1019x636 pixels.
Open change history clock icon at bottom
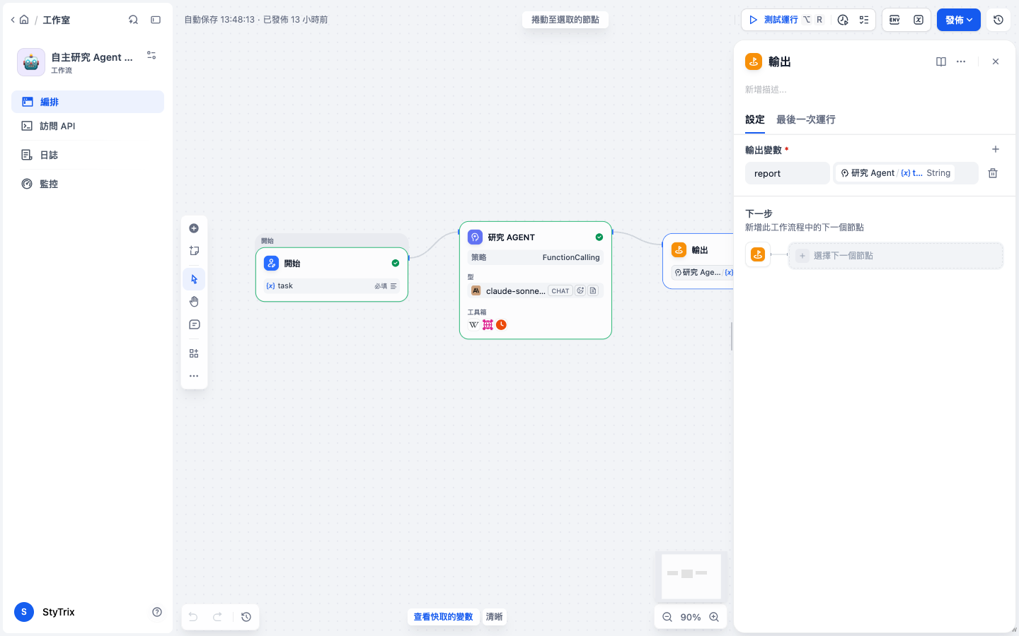tap(246, 617)
